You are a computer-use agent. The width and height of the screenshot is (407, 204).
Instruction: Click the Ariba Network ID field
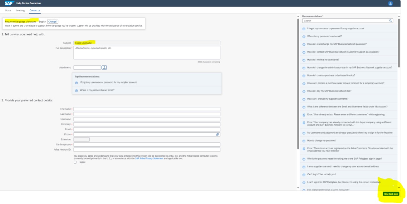pos(147,150)
